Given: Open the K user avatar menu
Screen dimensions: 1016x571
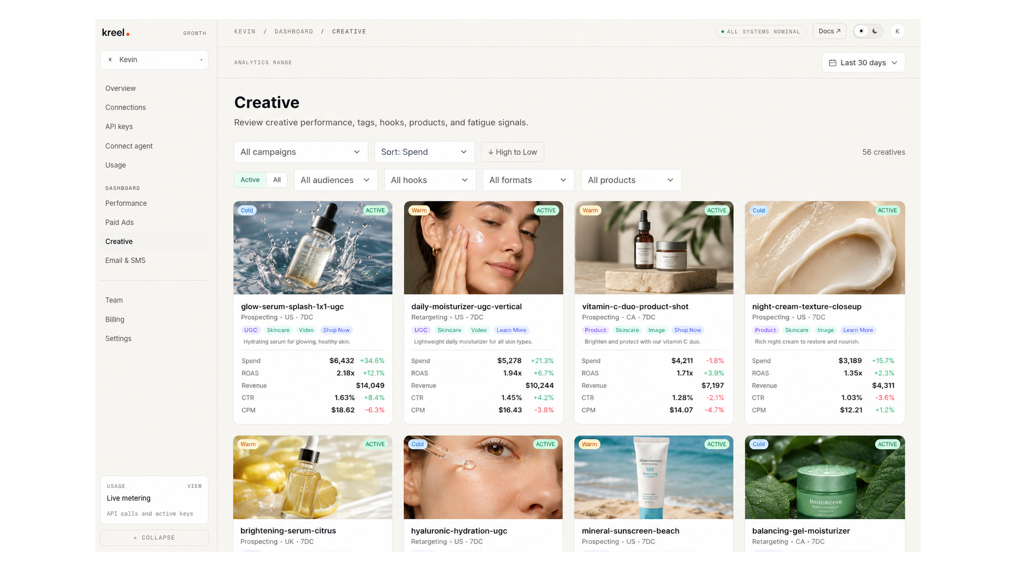Looking at the screenshot, I should (x=897, y=31).
